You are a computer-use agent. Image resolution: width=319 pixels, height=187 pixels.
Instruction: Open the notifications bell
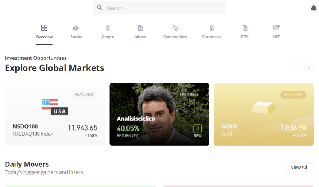[x=313, y=8]
